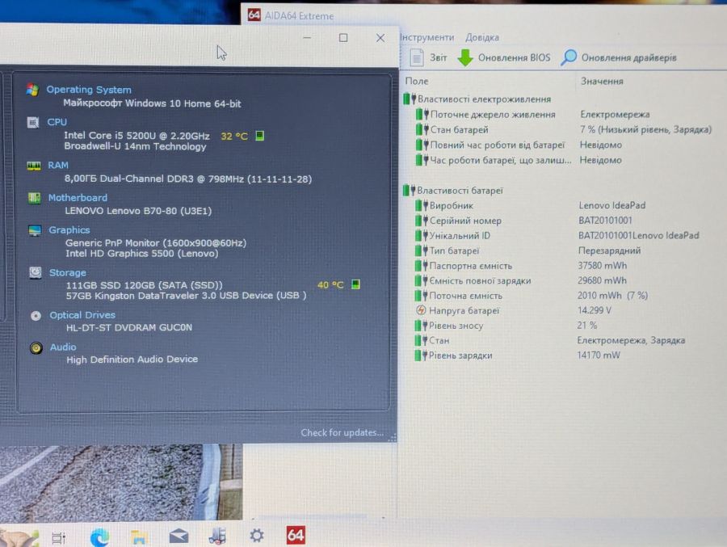The height and width of the screenshot is (547, 727).
Task: Click the RAM heading link
Action: click(58, 165)
